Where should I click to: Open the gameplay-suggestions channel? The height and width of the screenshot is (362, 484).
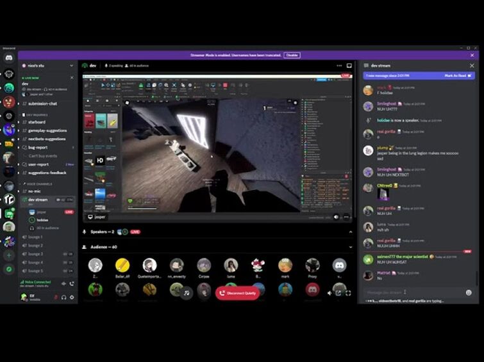[x=47, y=130]
